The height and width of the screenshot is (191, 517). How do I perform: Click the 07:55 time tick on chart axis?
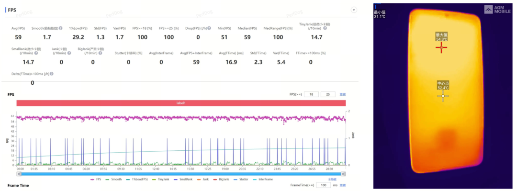coord(103,169)
